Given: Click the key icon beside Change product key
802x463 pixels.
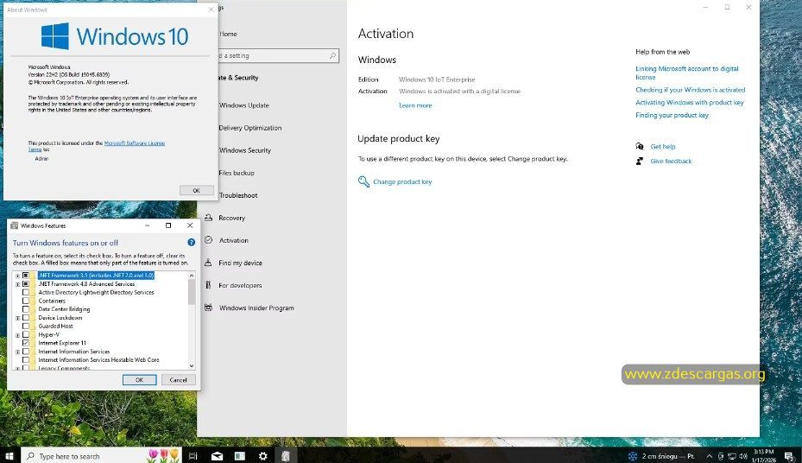Looking at the screenshot, I should (x=363, y=181).
